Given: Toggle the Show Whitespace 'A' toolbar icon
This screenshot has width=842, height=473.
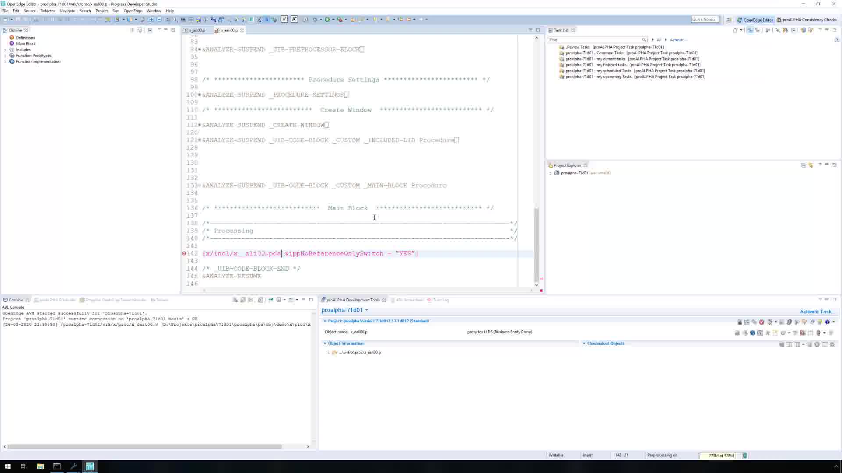Looking at the screenshot, I should [284, 19].
